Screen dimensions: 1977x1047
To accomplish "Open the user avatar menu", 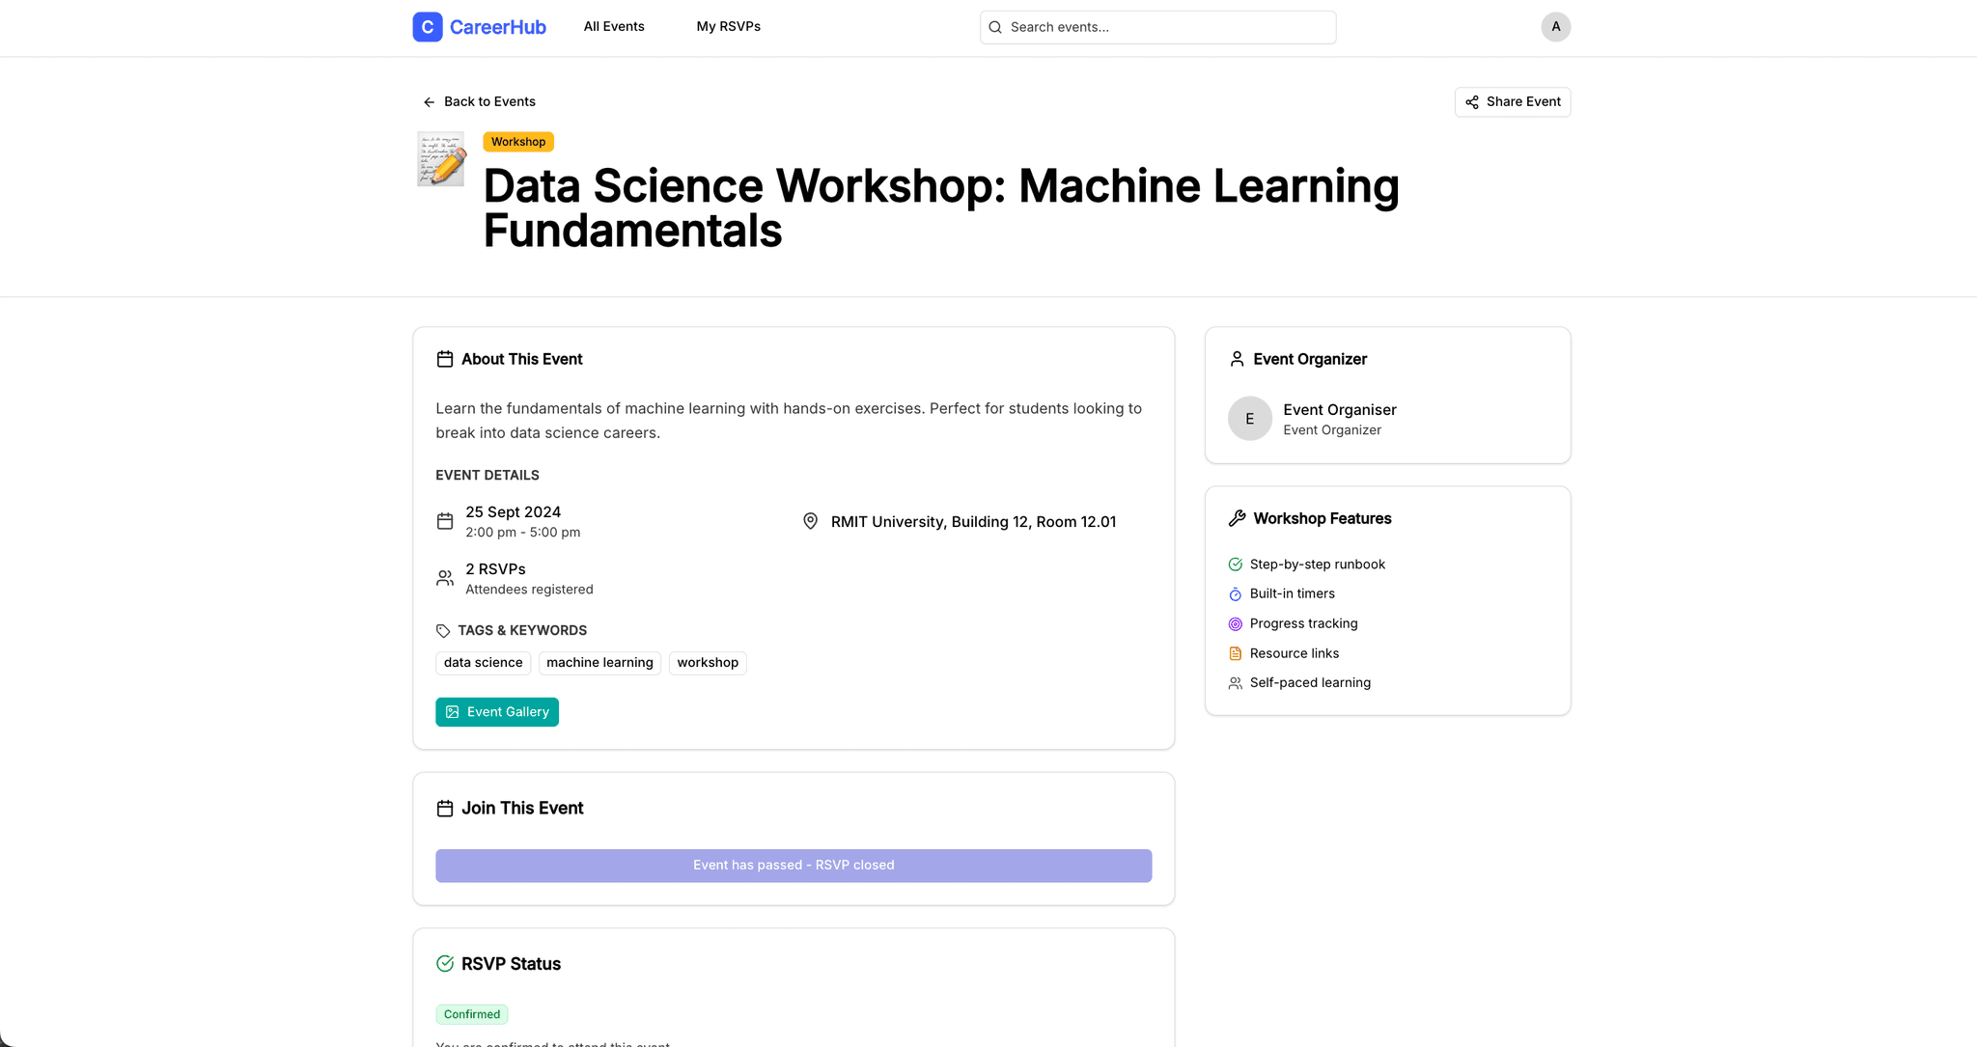I will coord(1555,27).
